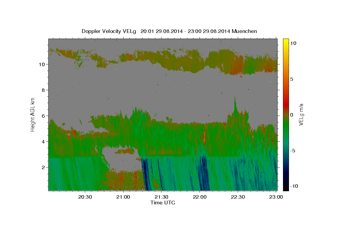343x229 pixels.
Task: Click the '20:30' time axis label
Action: tap(85, 197)
